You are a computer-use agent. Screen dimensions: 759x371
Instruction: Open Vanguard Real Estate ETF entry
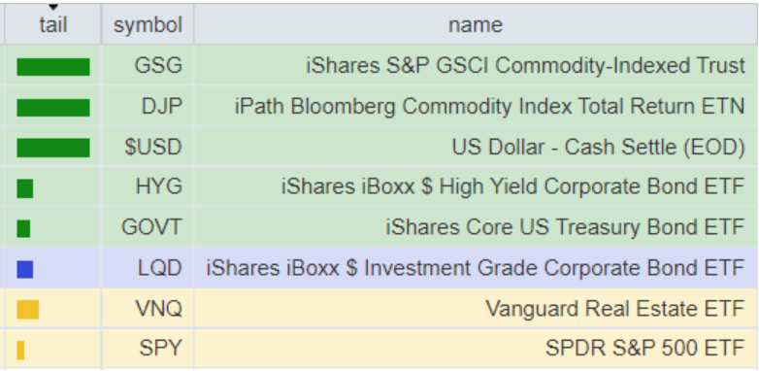pyautogui.click(x=614, y=308)
